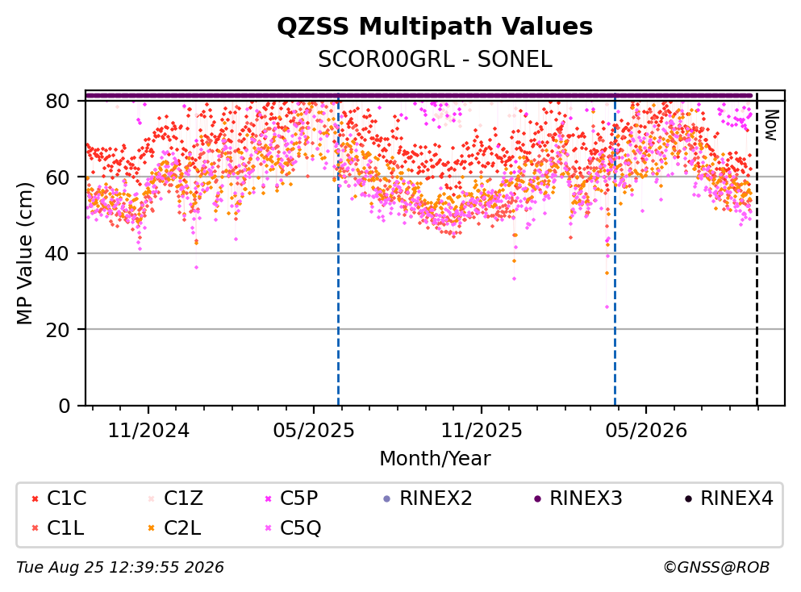
Task: Click the 11/2025 x-axis tick label
Action: [482, 431]
